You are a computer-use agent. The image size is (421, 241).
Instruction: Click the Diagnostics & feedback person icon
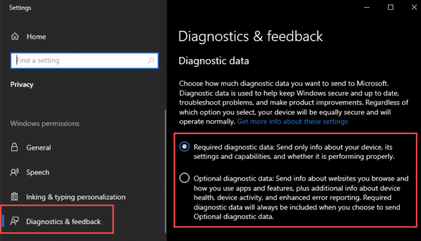pos(14,221)
